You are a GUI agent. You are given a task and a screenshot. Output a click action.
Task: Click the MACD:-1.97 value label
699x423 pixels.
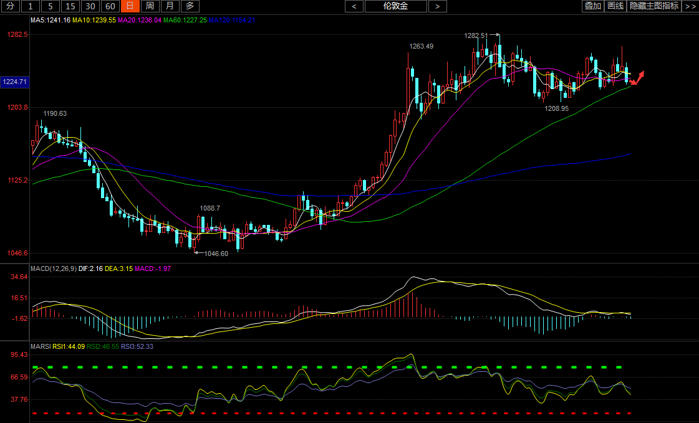tap(153, 269)
